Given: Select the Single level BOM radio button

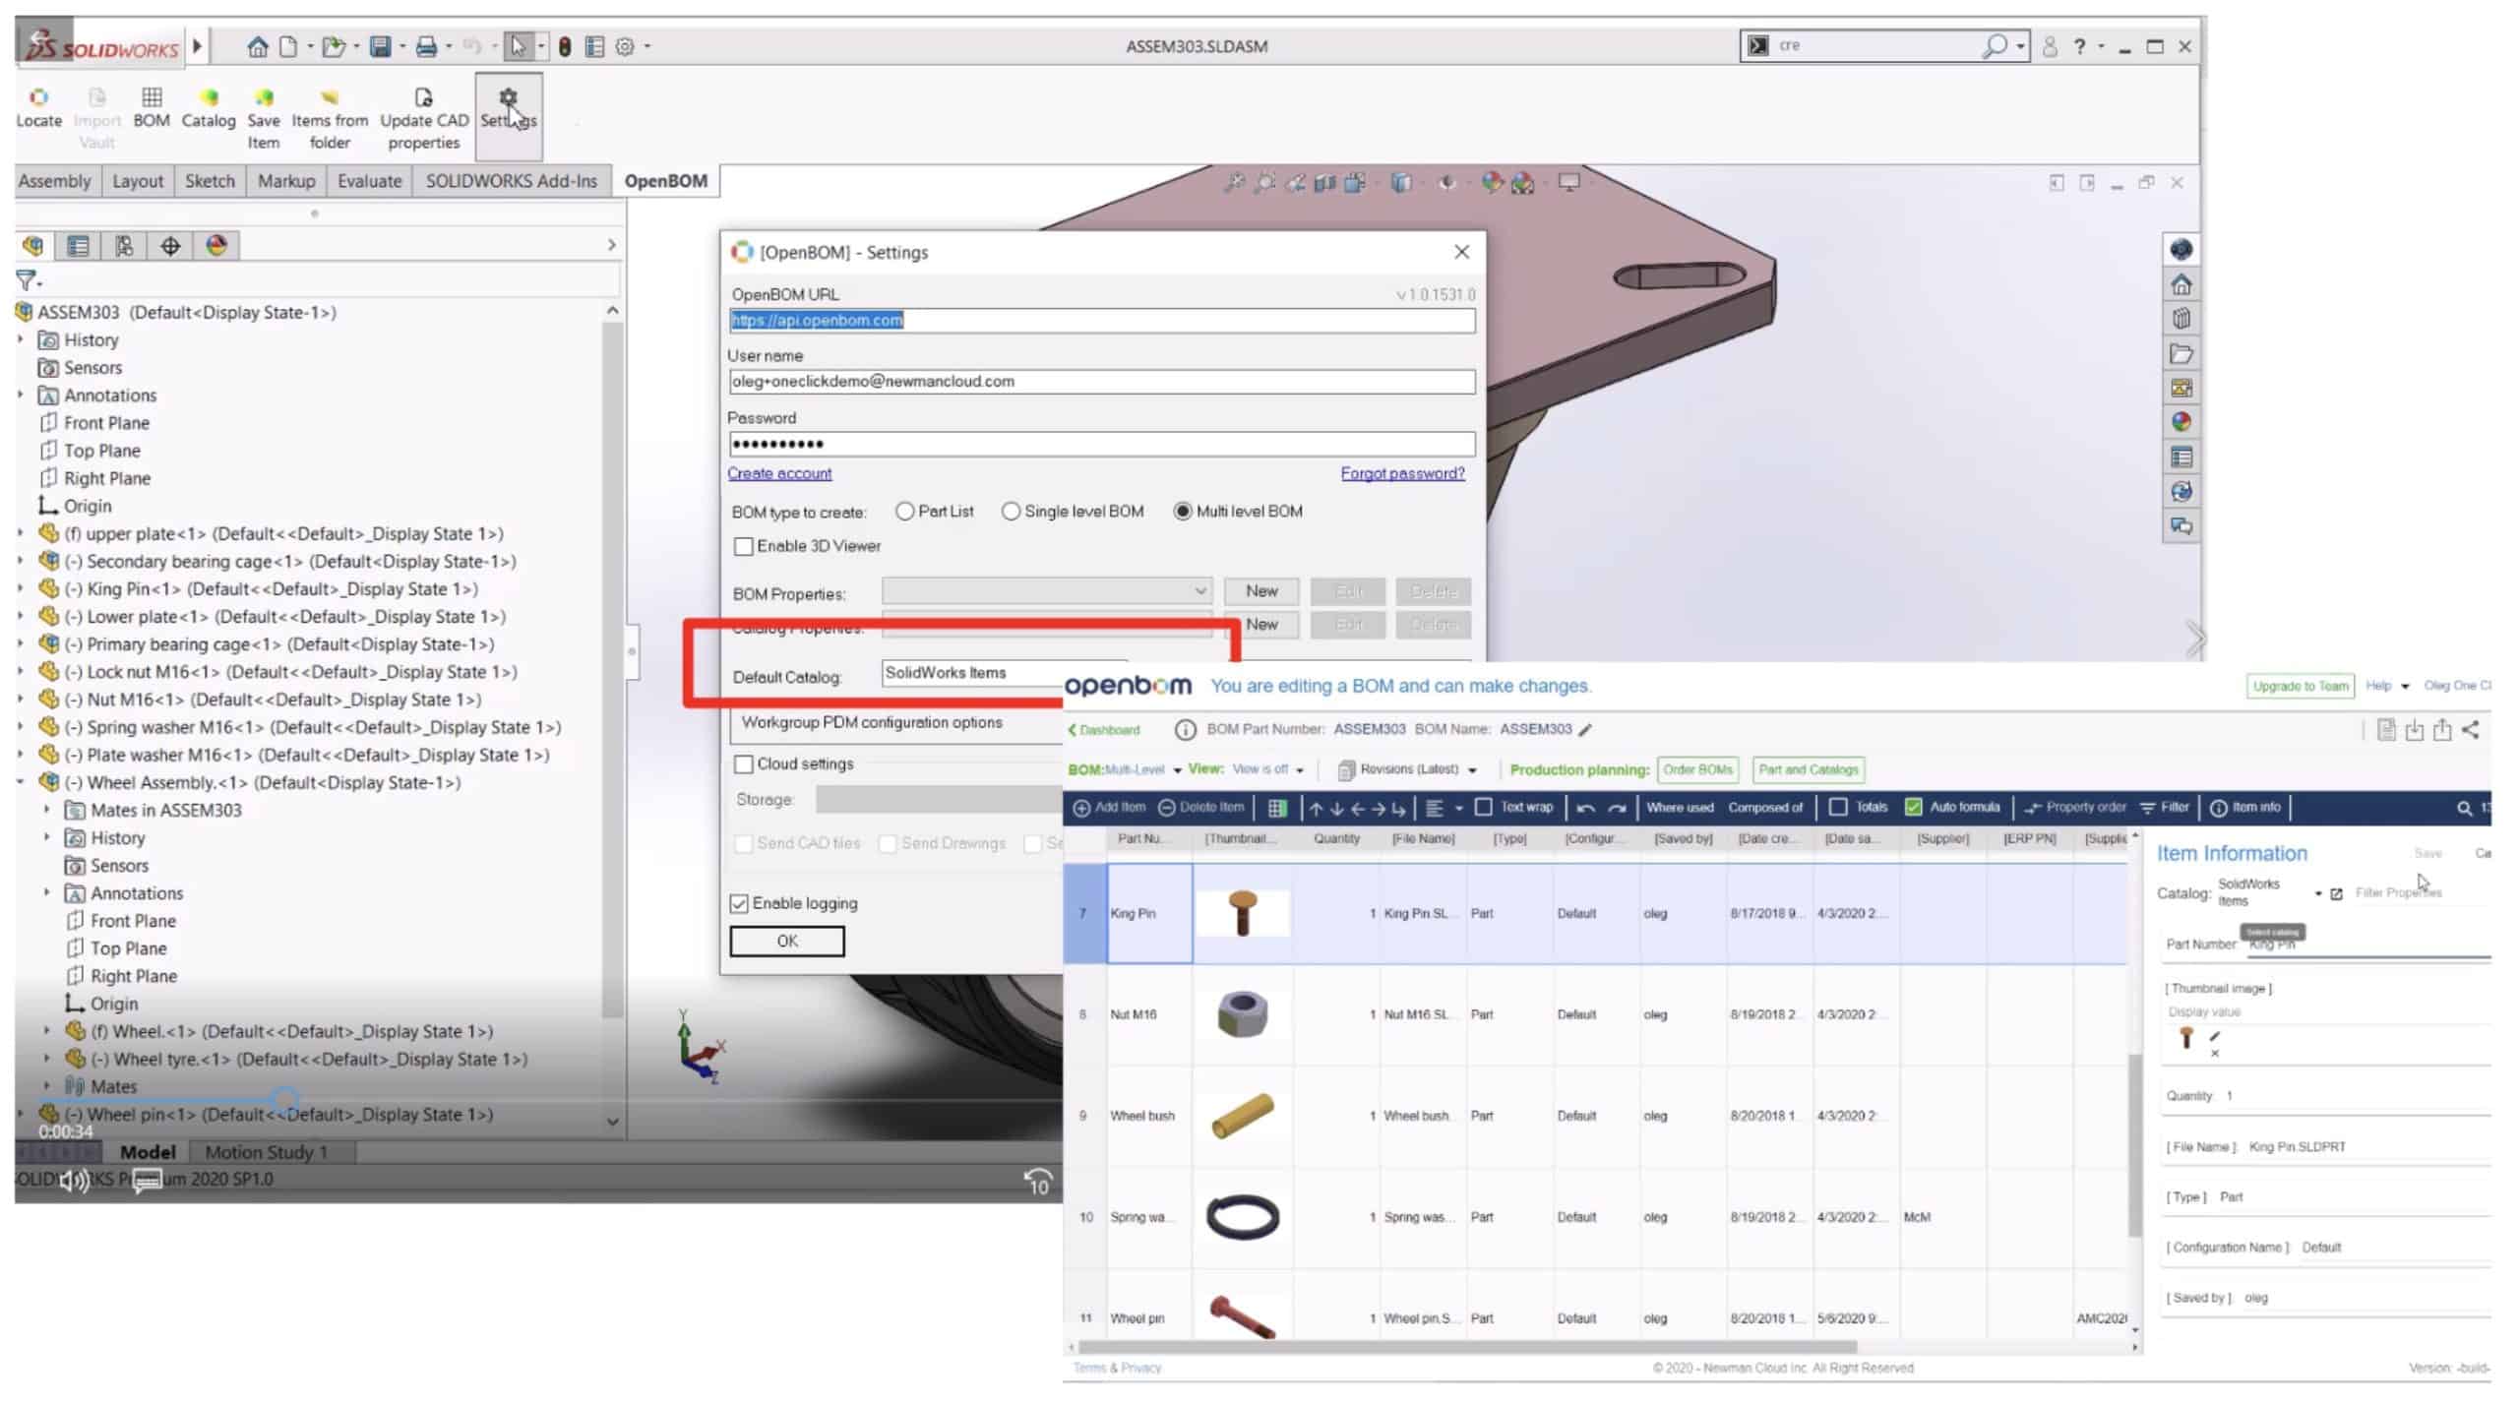Looking at the screenshot, I should (1011, 511).
